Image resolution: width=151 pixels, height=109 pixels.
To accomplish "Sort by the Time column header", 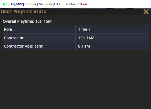I will 112,29.
